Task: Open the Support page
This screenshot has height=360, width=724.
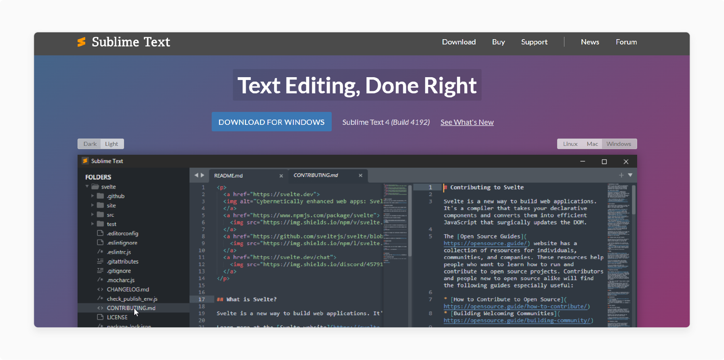Action: [534, 42]
